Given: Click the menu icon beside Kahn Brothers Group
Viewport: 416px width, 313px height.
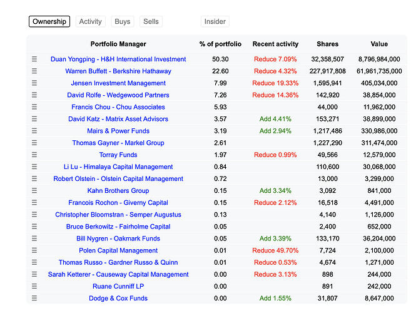Looking at the screenshot, I should (34, 190).
